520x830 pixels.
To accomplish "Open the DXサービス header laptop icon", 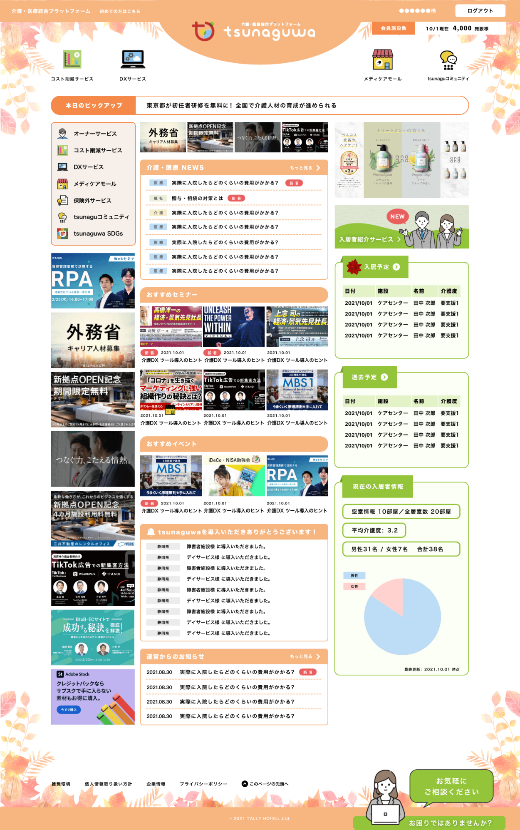I will click(x=133, y=59).
